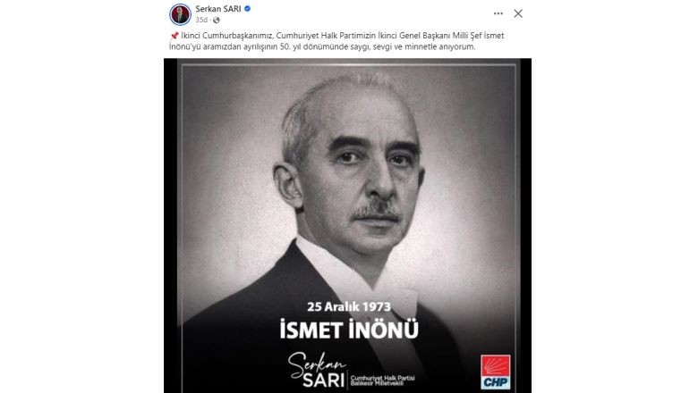The width and height of the screenshot is (698, 393).
Task: Close the post with the X
Action: 518,13
